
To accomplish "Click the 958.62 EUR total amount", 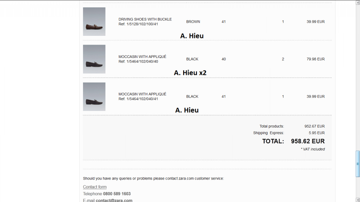I will click(x=308, y=141).
